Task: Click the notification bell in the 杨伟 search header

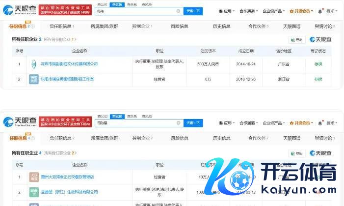Action: 320,11
